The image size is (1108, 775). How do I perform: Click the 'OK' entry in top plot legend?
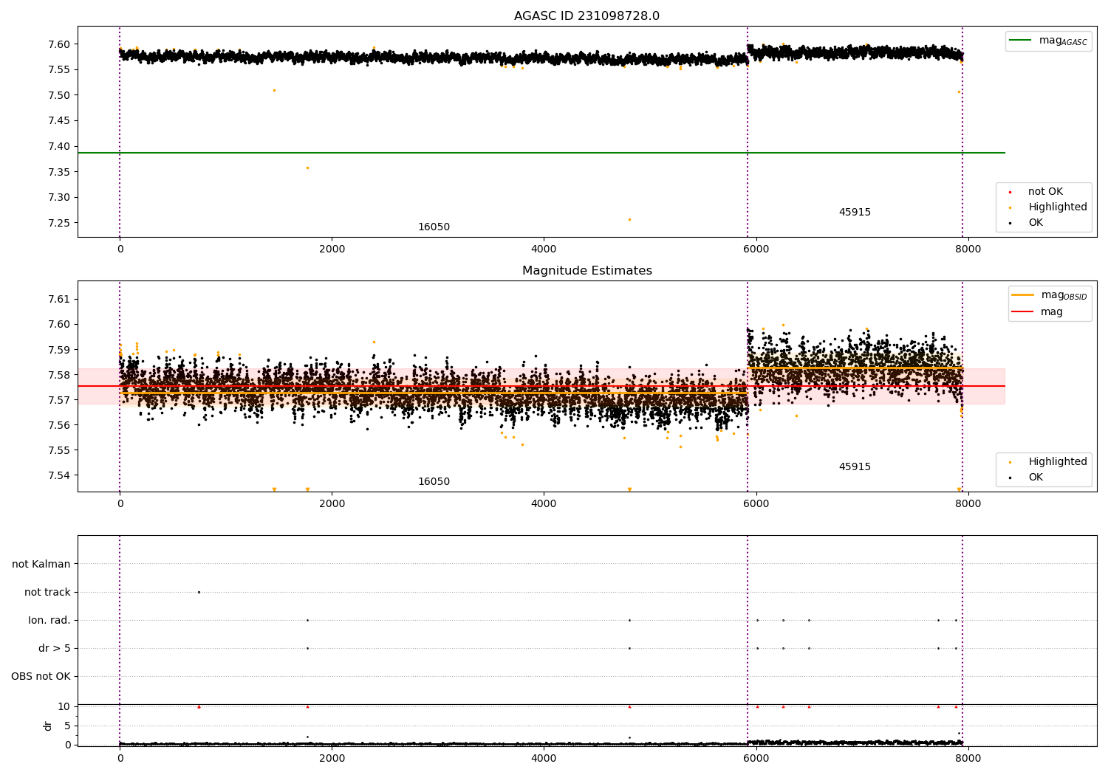tap(1035, 223)
